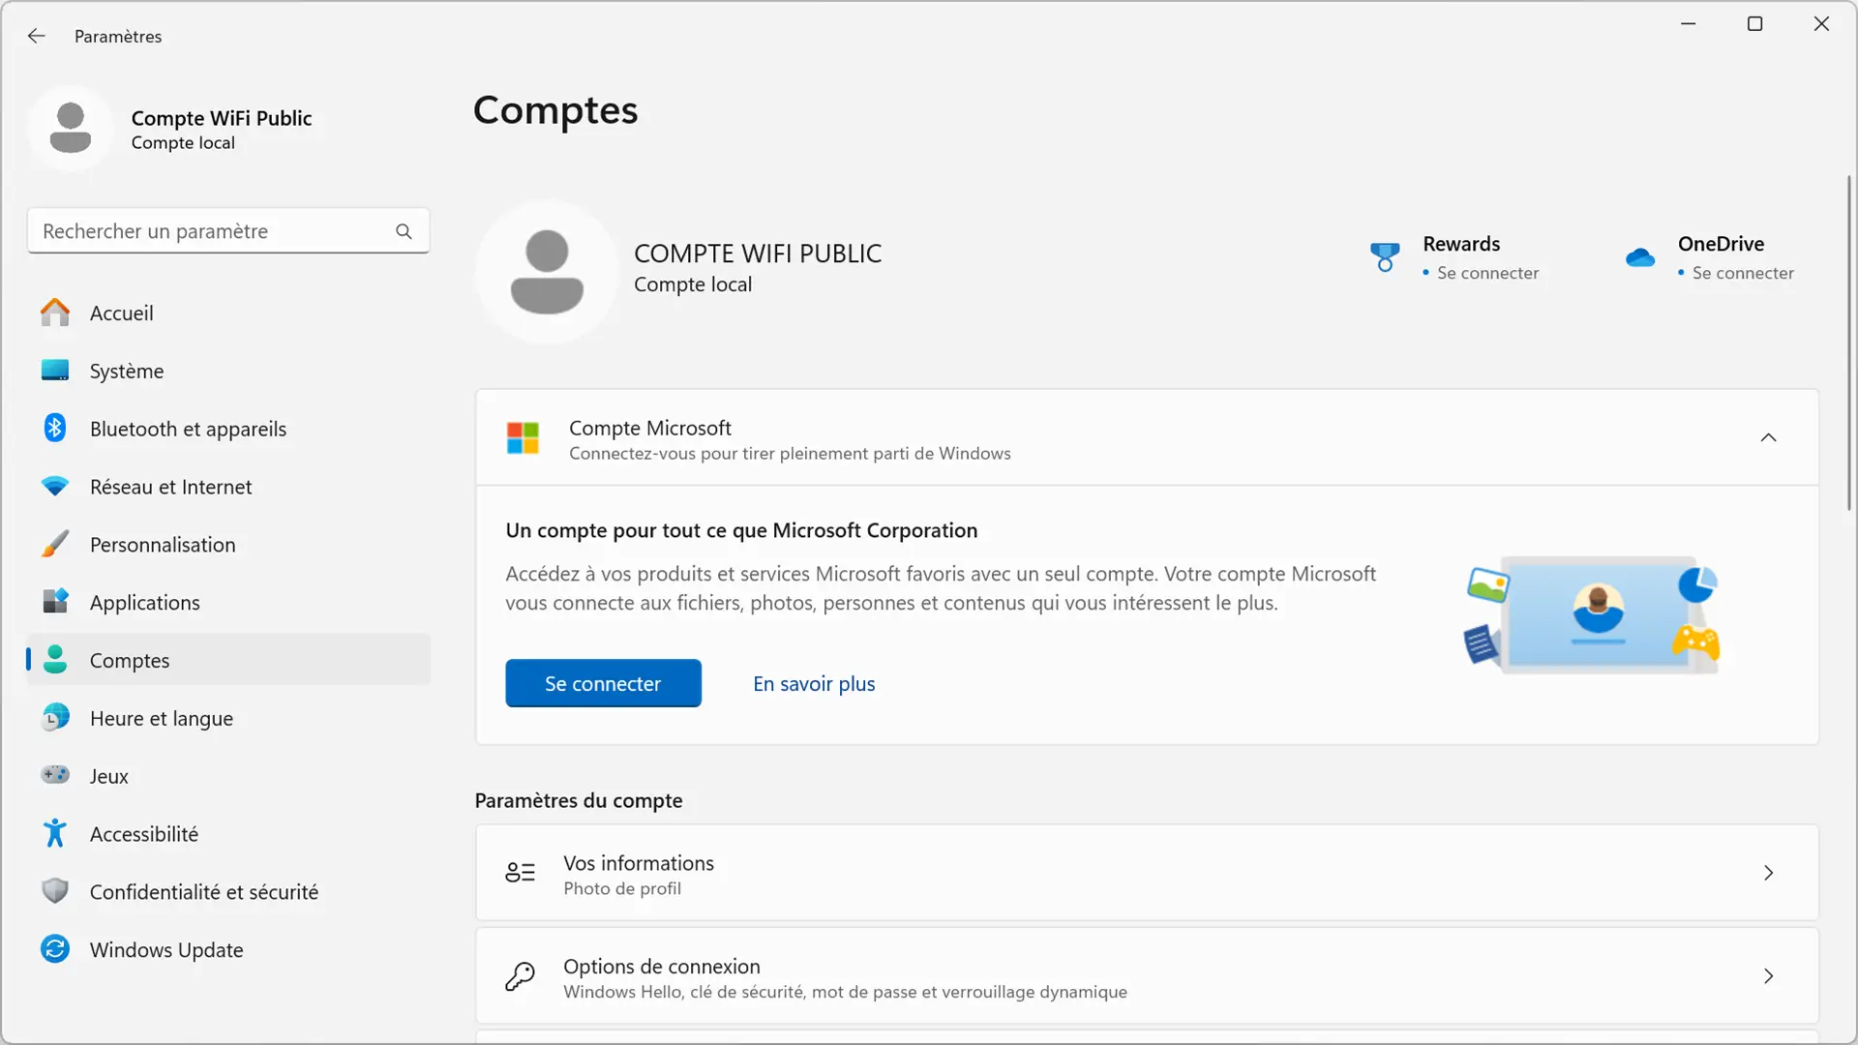Viewport: 1858px width, 1045px height.
Task: Click the Windows Update sync icon
Action: [x=55, y=949]
